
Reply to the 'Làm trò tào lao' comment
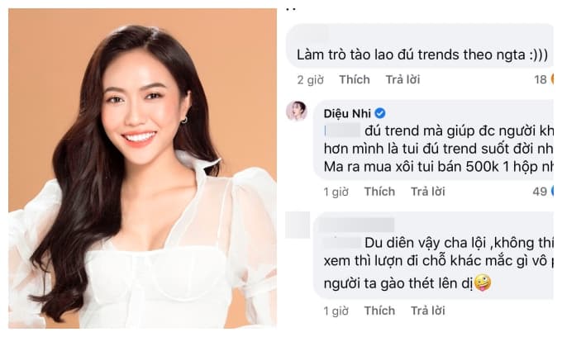tap(402, 79)
